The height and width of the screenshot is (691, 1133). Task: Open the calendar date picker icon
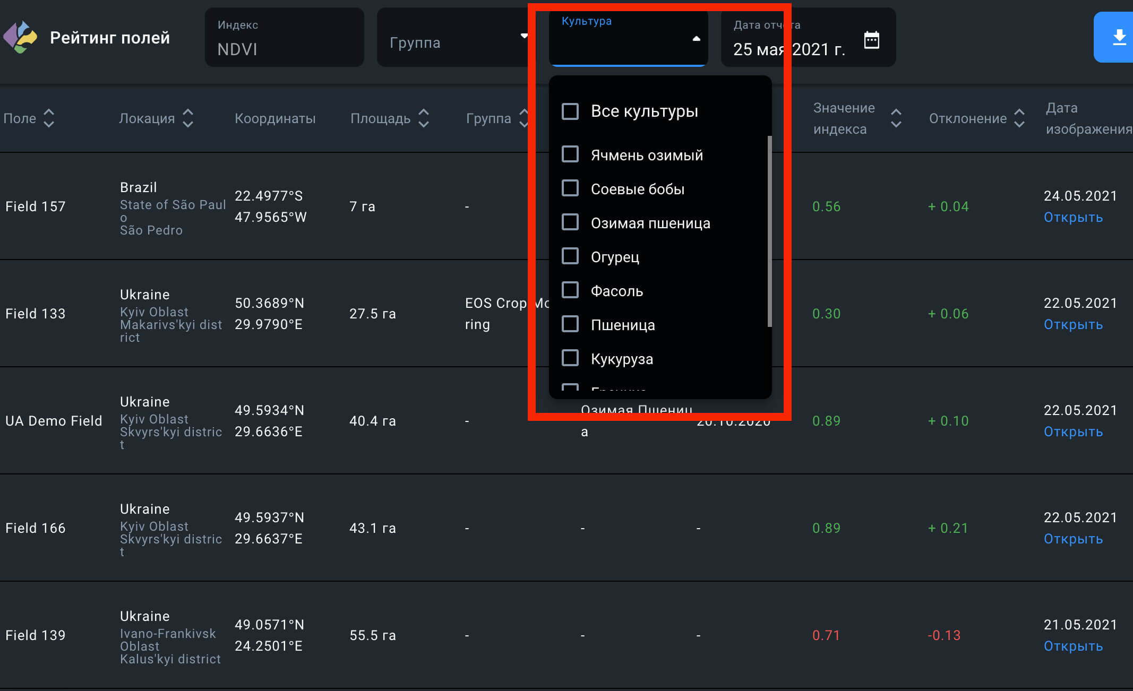[871, 40]
